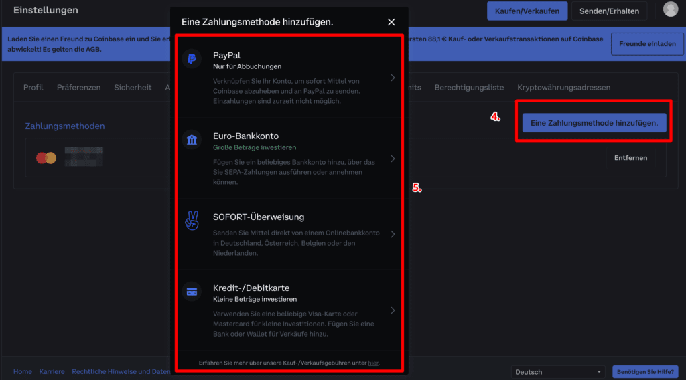This screenshot has width=686, height=380.
Task: Switch to the Profil tab
Action: click(33, 88)
